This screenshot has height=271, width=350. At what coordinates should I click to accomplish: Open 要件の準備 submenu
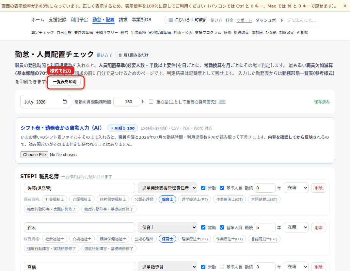coord(84,33)
